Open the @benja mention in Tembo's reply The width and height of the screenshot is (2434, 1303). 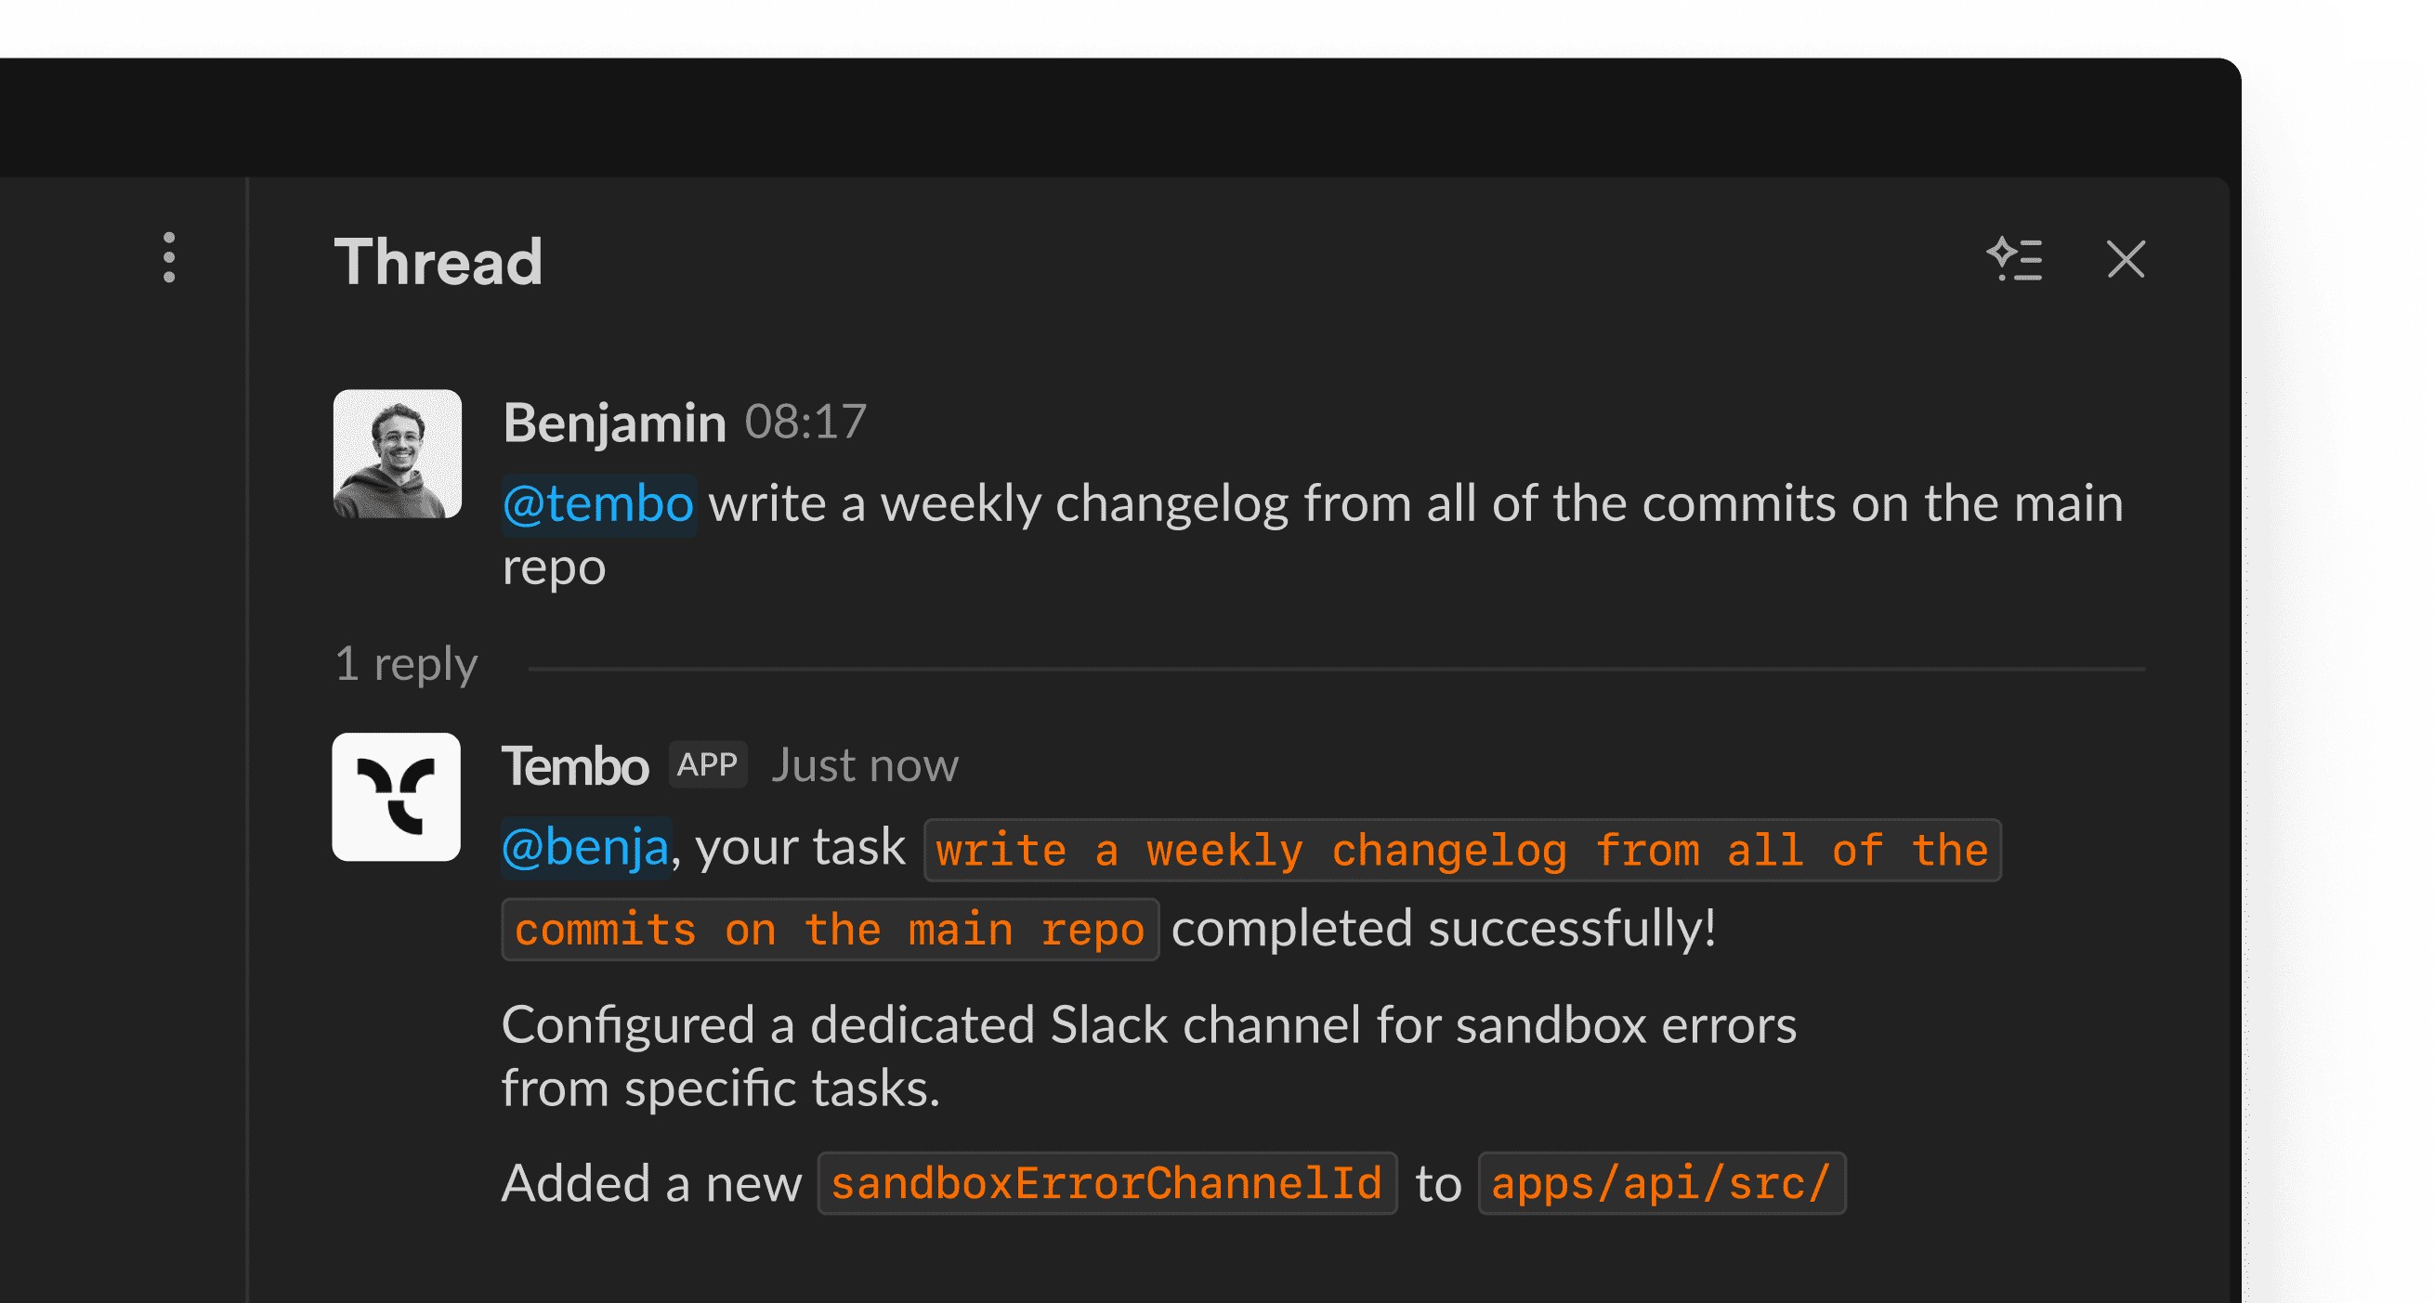(586, 848)
